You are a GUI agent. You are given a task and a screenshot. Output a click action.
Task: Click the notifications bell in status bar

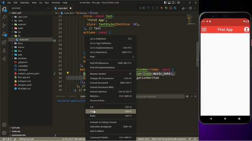pos(195,139)
